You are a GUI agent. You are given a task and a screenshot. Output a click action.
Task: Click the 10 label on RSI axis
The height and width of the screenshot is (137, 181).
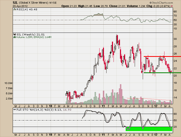click(x=175, y=28)
